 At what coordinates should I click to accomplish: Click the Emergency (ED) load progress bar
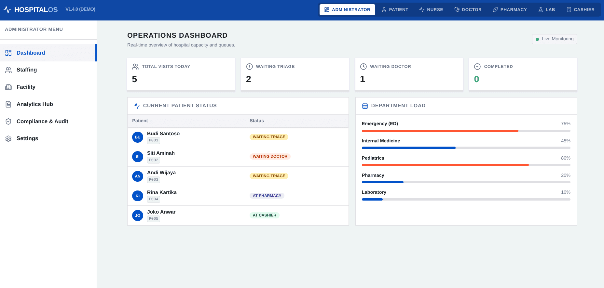tap(466, 131)
